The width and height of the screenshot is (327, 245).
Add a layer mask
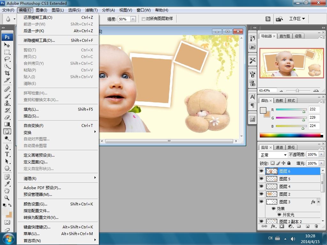click(x=282, y=226)
